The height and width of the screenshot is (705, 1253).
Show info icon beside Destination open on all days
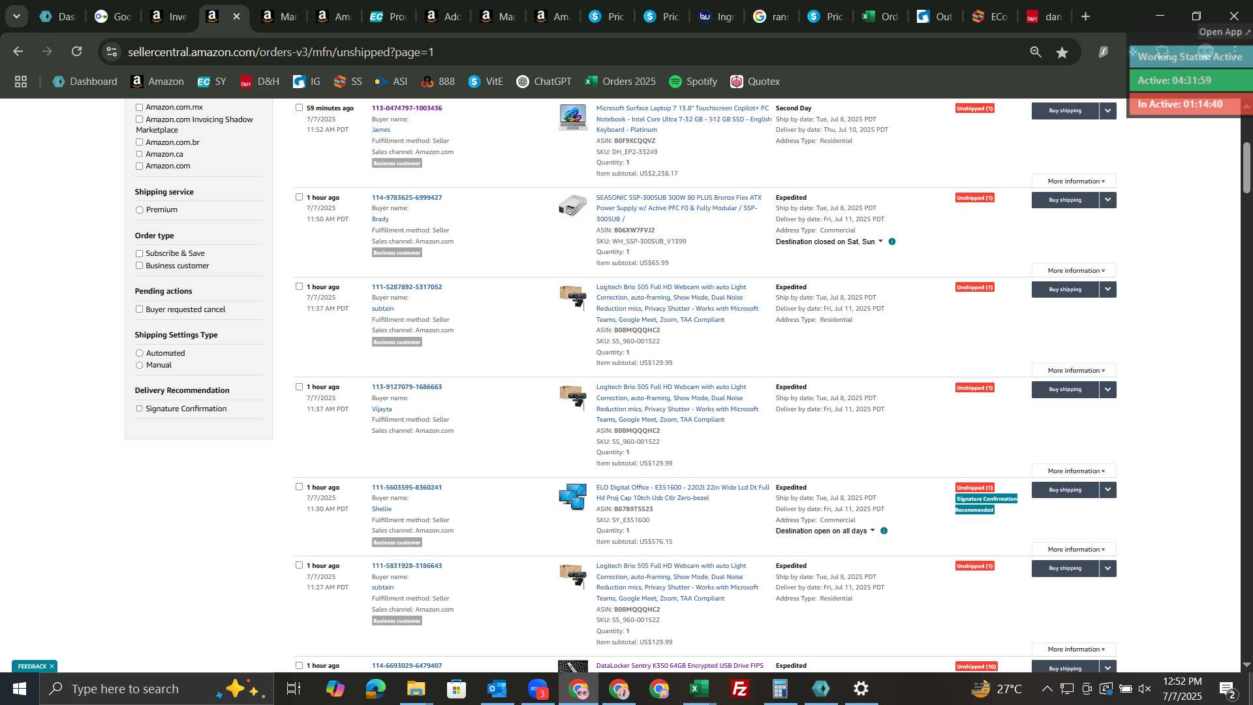click(884, 531)
